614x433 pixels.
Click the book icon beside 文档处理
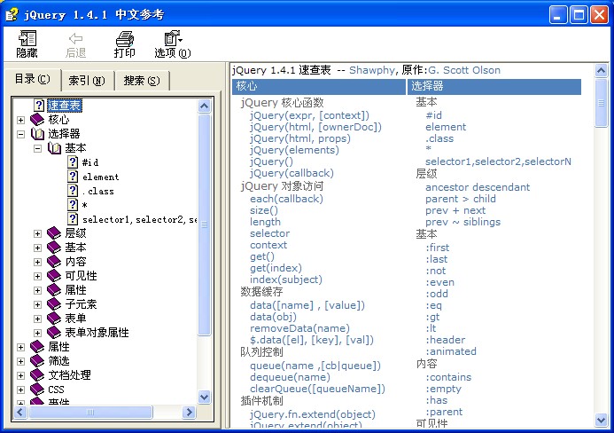pos(37,375)
